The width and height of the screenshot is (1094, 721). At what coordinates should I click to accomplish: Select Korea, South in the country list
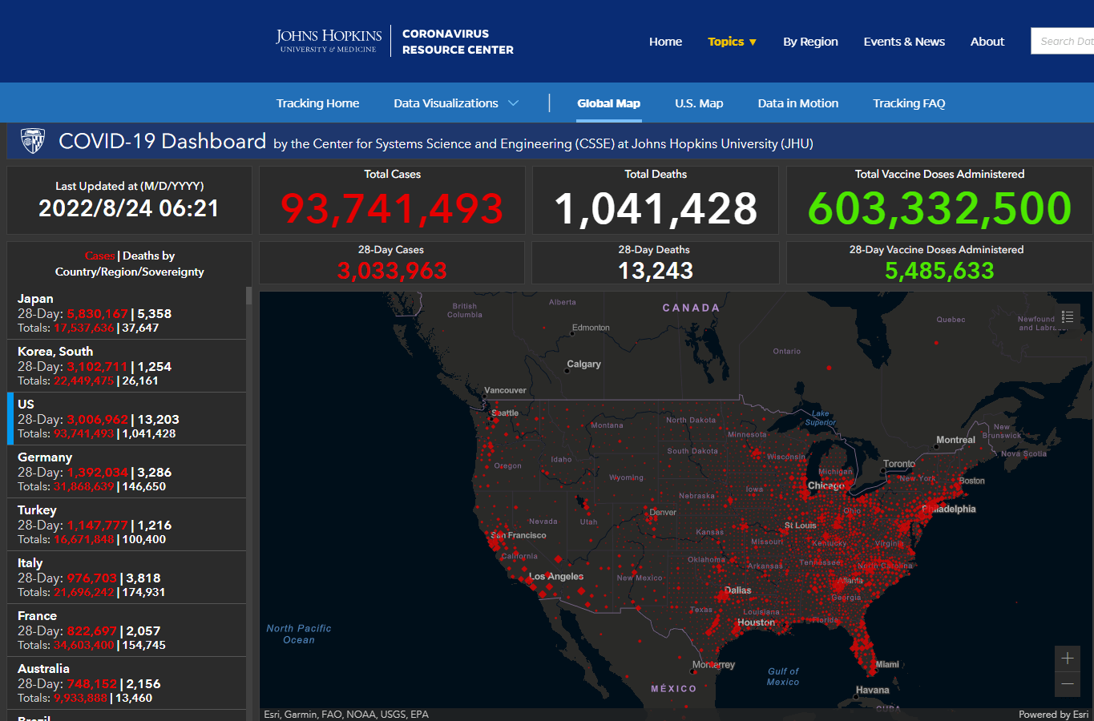[127, 366]
